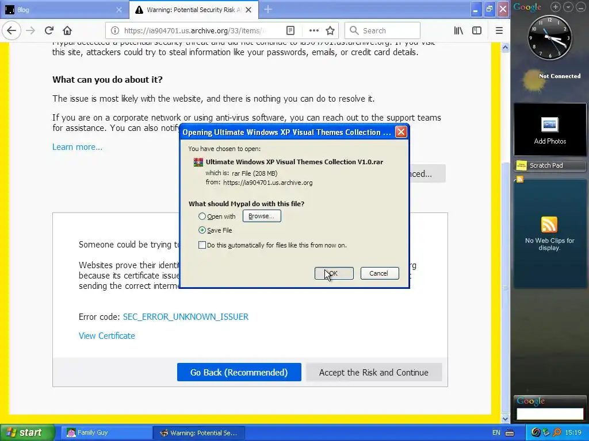Click the taskbar clock showing 15:19
Image resolution: width=589 pixels, height=441 pixels.
click(x=573, y=433)
